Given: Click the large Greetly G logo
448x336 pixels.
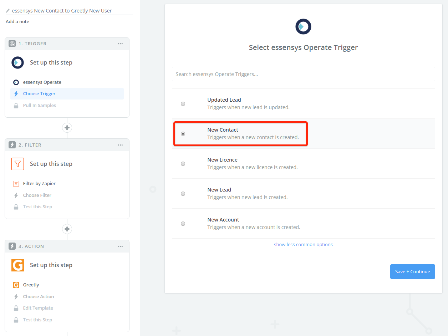Looking at the screenshot, I should click(x=17, y=265).
